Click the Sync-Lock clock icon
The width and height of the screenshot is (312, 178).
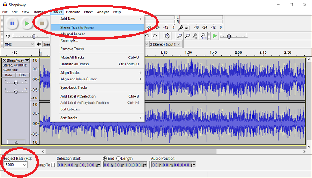pyautogui.click(x=167, y=36)
